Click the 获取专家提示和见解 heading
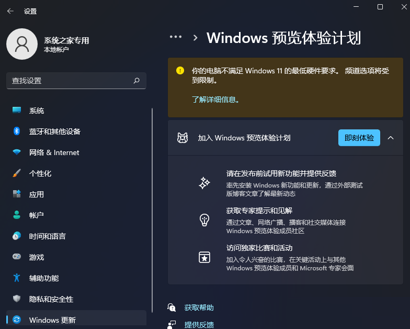 259,211
